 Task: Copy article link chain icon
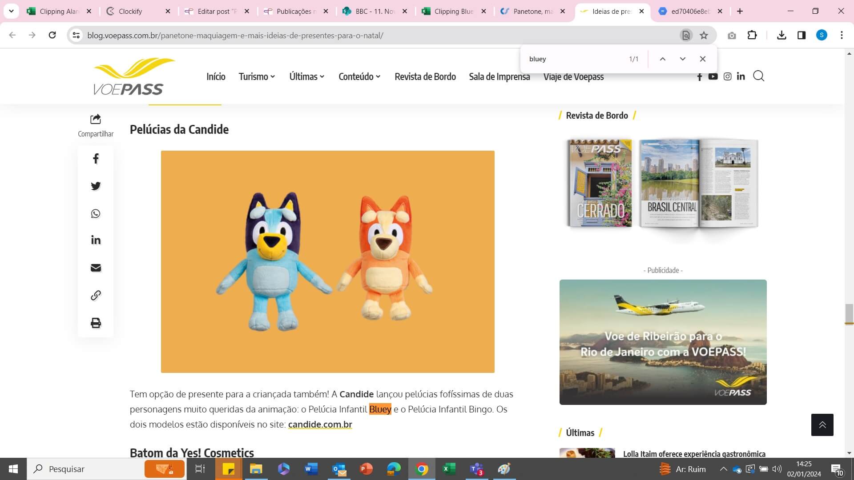pos(96,296)
